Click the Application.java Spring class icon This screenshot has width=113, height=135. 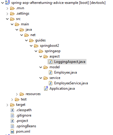46,89
